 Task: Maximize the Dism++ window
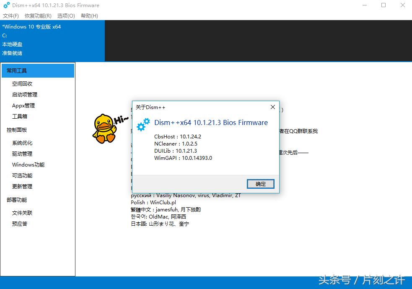click(383, 5)
